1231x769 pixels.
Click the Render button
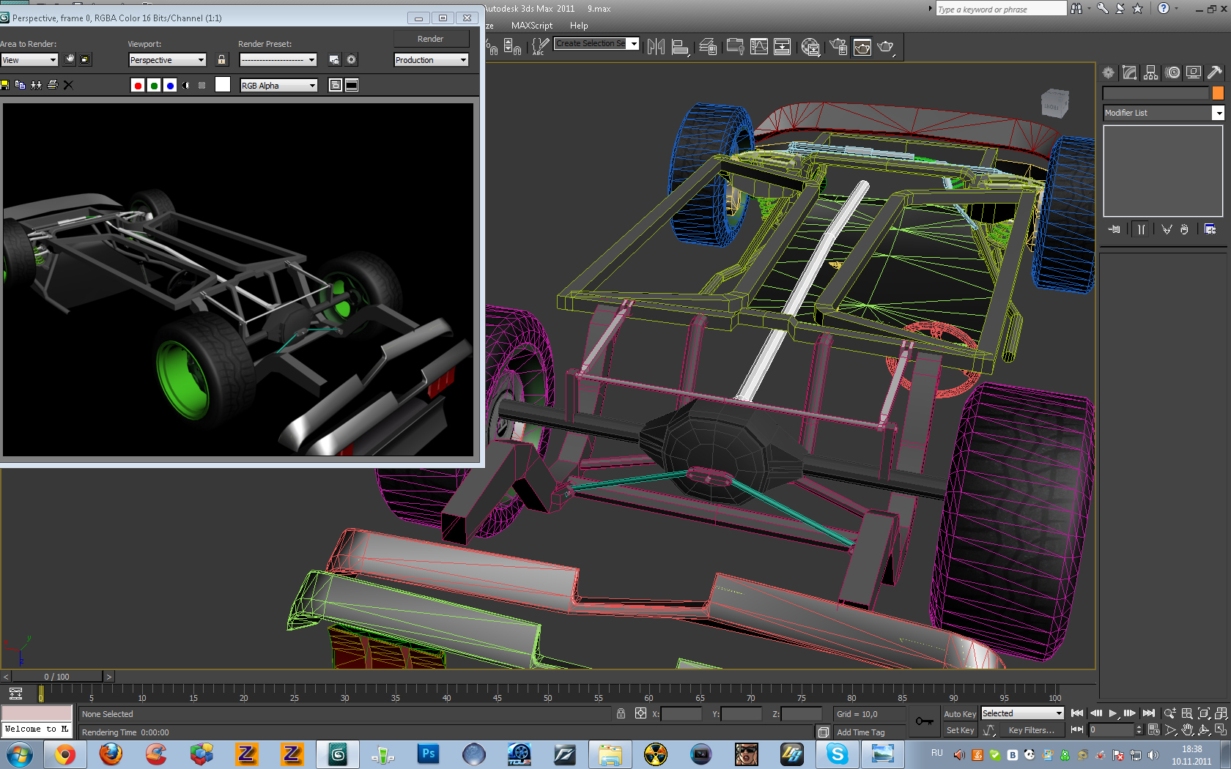(x=430, y=39)
